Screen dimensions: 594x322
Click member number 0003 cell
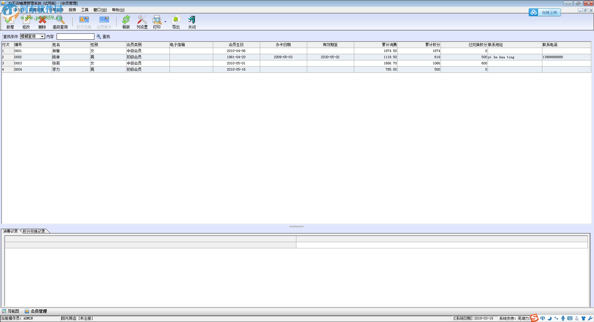click(x=33, y=63)
